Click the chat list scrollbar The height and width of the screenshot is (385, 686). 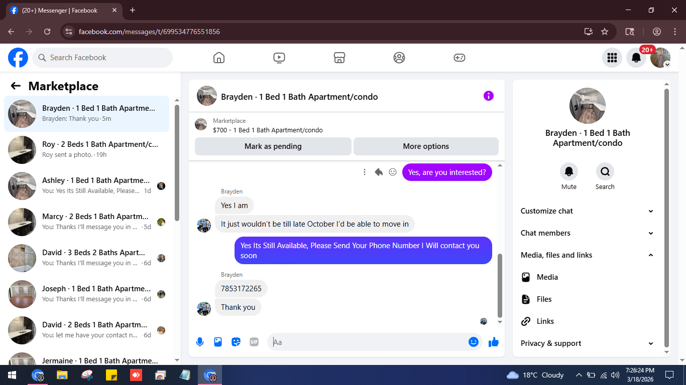click(177, 163)
